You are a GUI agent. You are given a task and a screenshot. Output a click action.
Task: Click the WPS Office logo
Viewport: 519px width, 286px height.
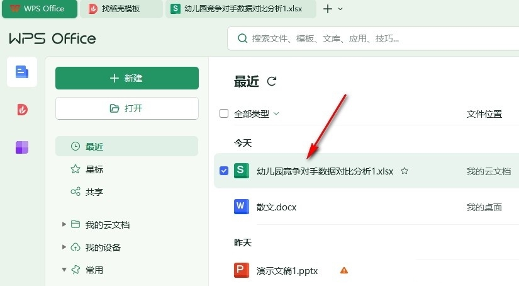(x=52, y=39)
